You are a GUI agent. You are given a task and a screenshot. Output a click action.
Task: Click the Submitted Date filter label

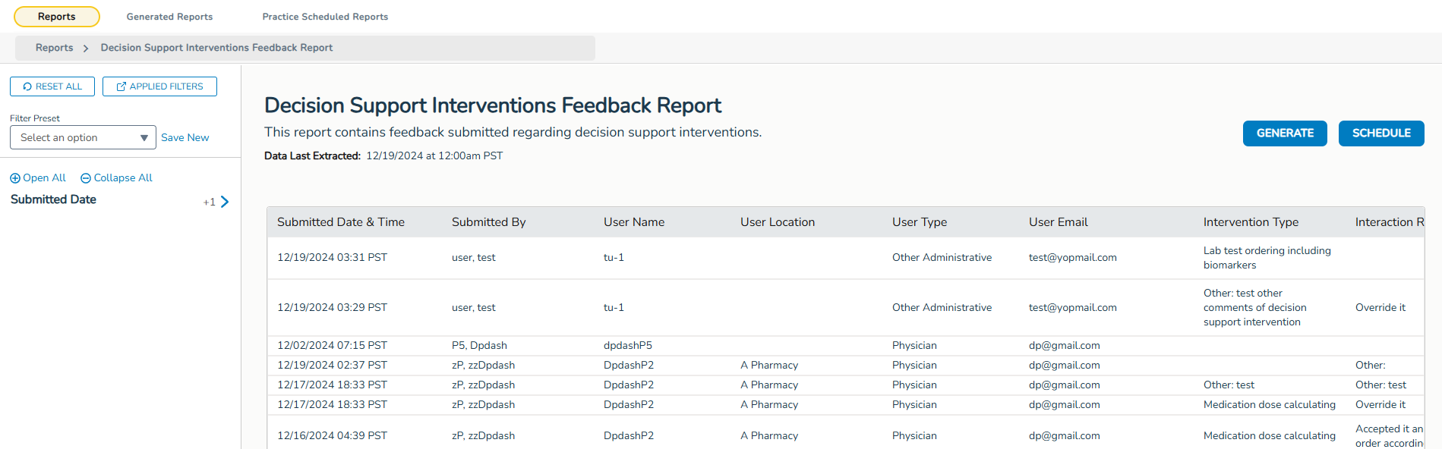coord(53,199)
